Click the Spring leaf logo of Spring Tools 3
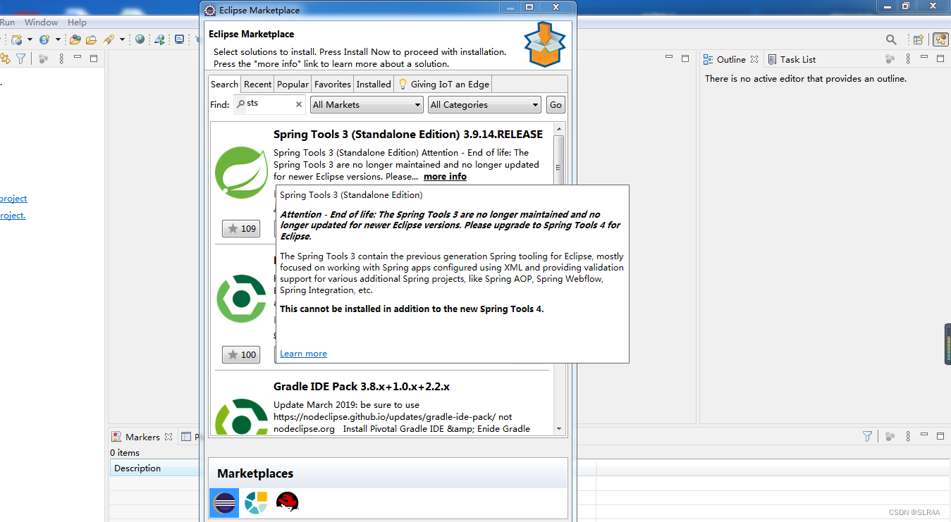 242,173
